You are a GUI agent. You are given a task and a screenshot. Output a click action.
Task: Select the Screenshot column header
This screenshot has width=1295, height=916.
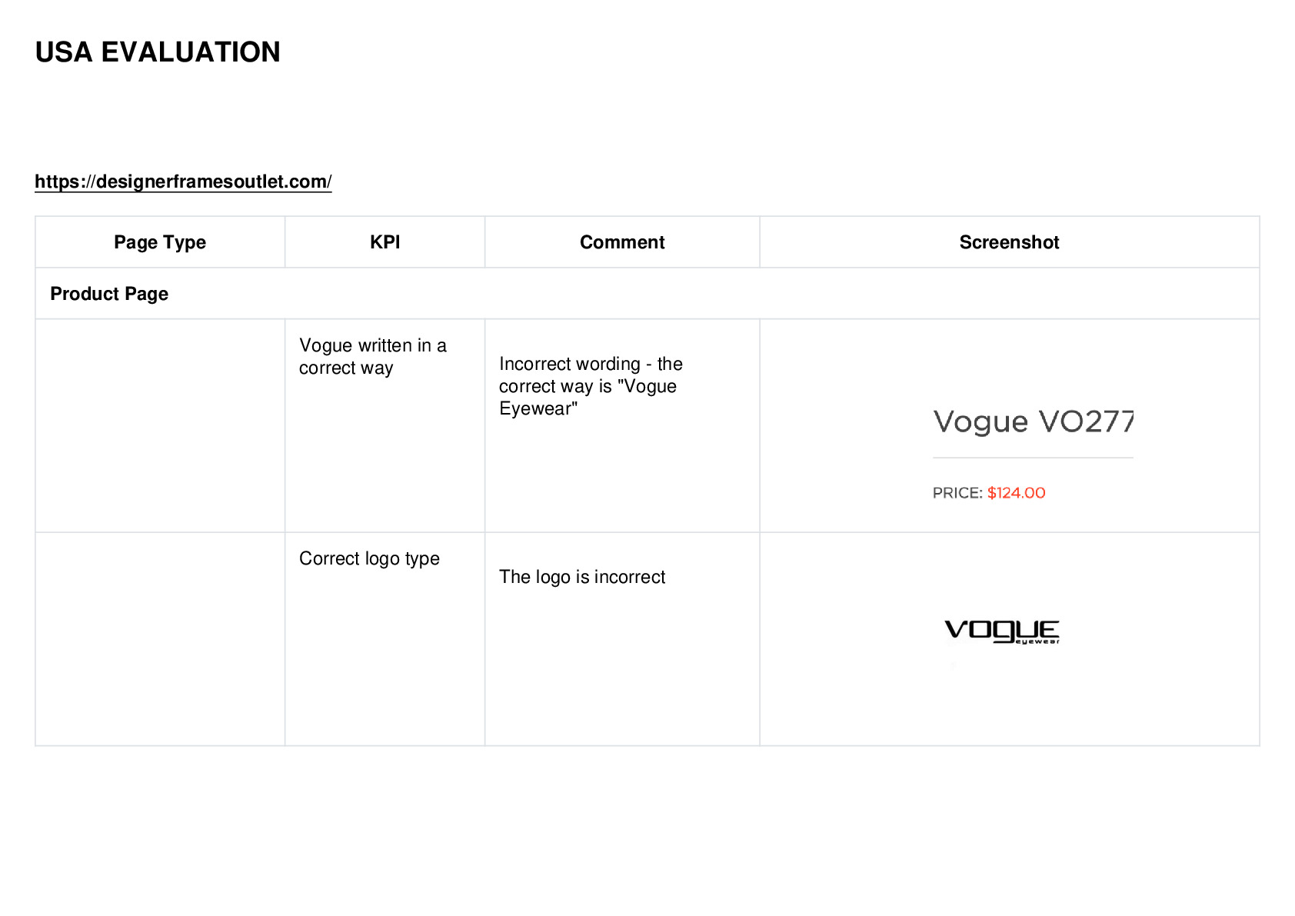point(1009,242)
